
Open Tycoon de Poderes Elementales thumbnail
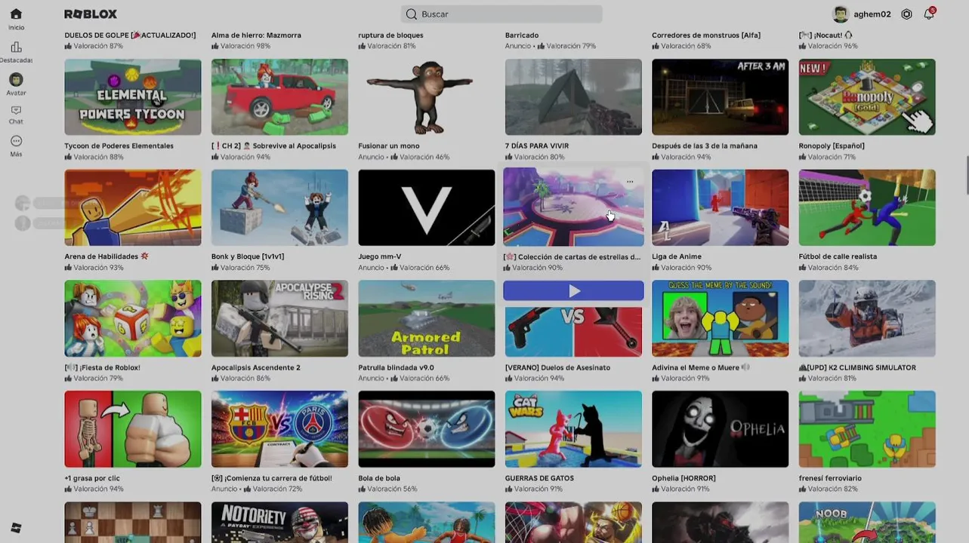(133, 97)
